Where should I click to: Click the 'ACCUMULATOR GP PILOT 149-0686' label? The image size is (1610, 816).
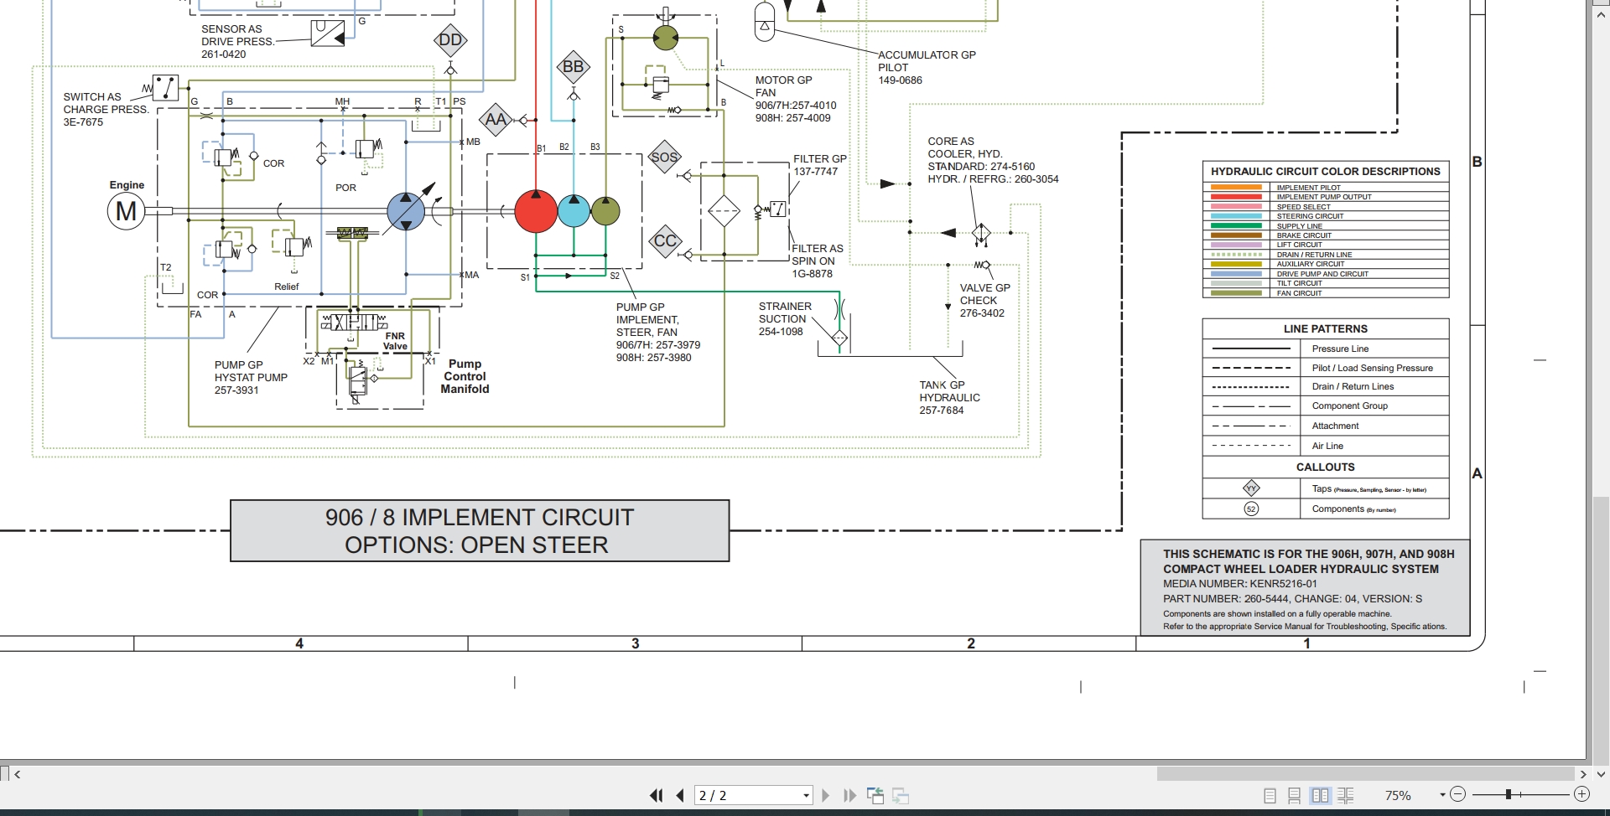(927, 68)
